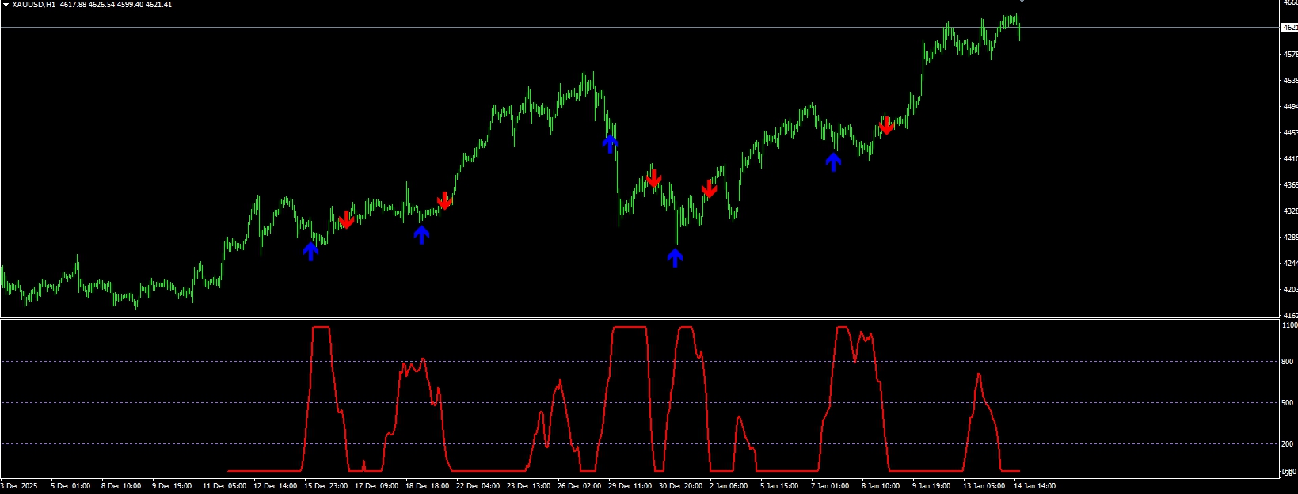Viewport: 1298px width, 494px height.
Task: Click the '3 Dec 2025' date label
Action: (x=20, y=486)
